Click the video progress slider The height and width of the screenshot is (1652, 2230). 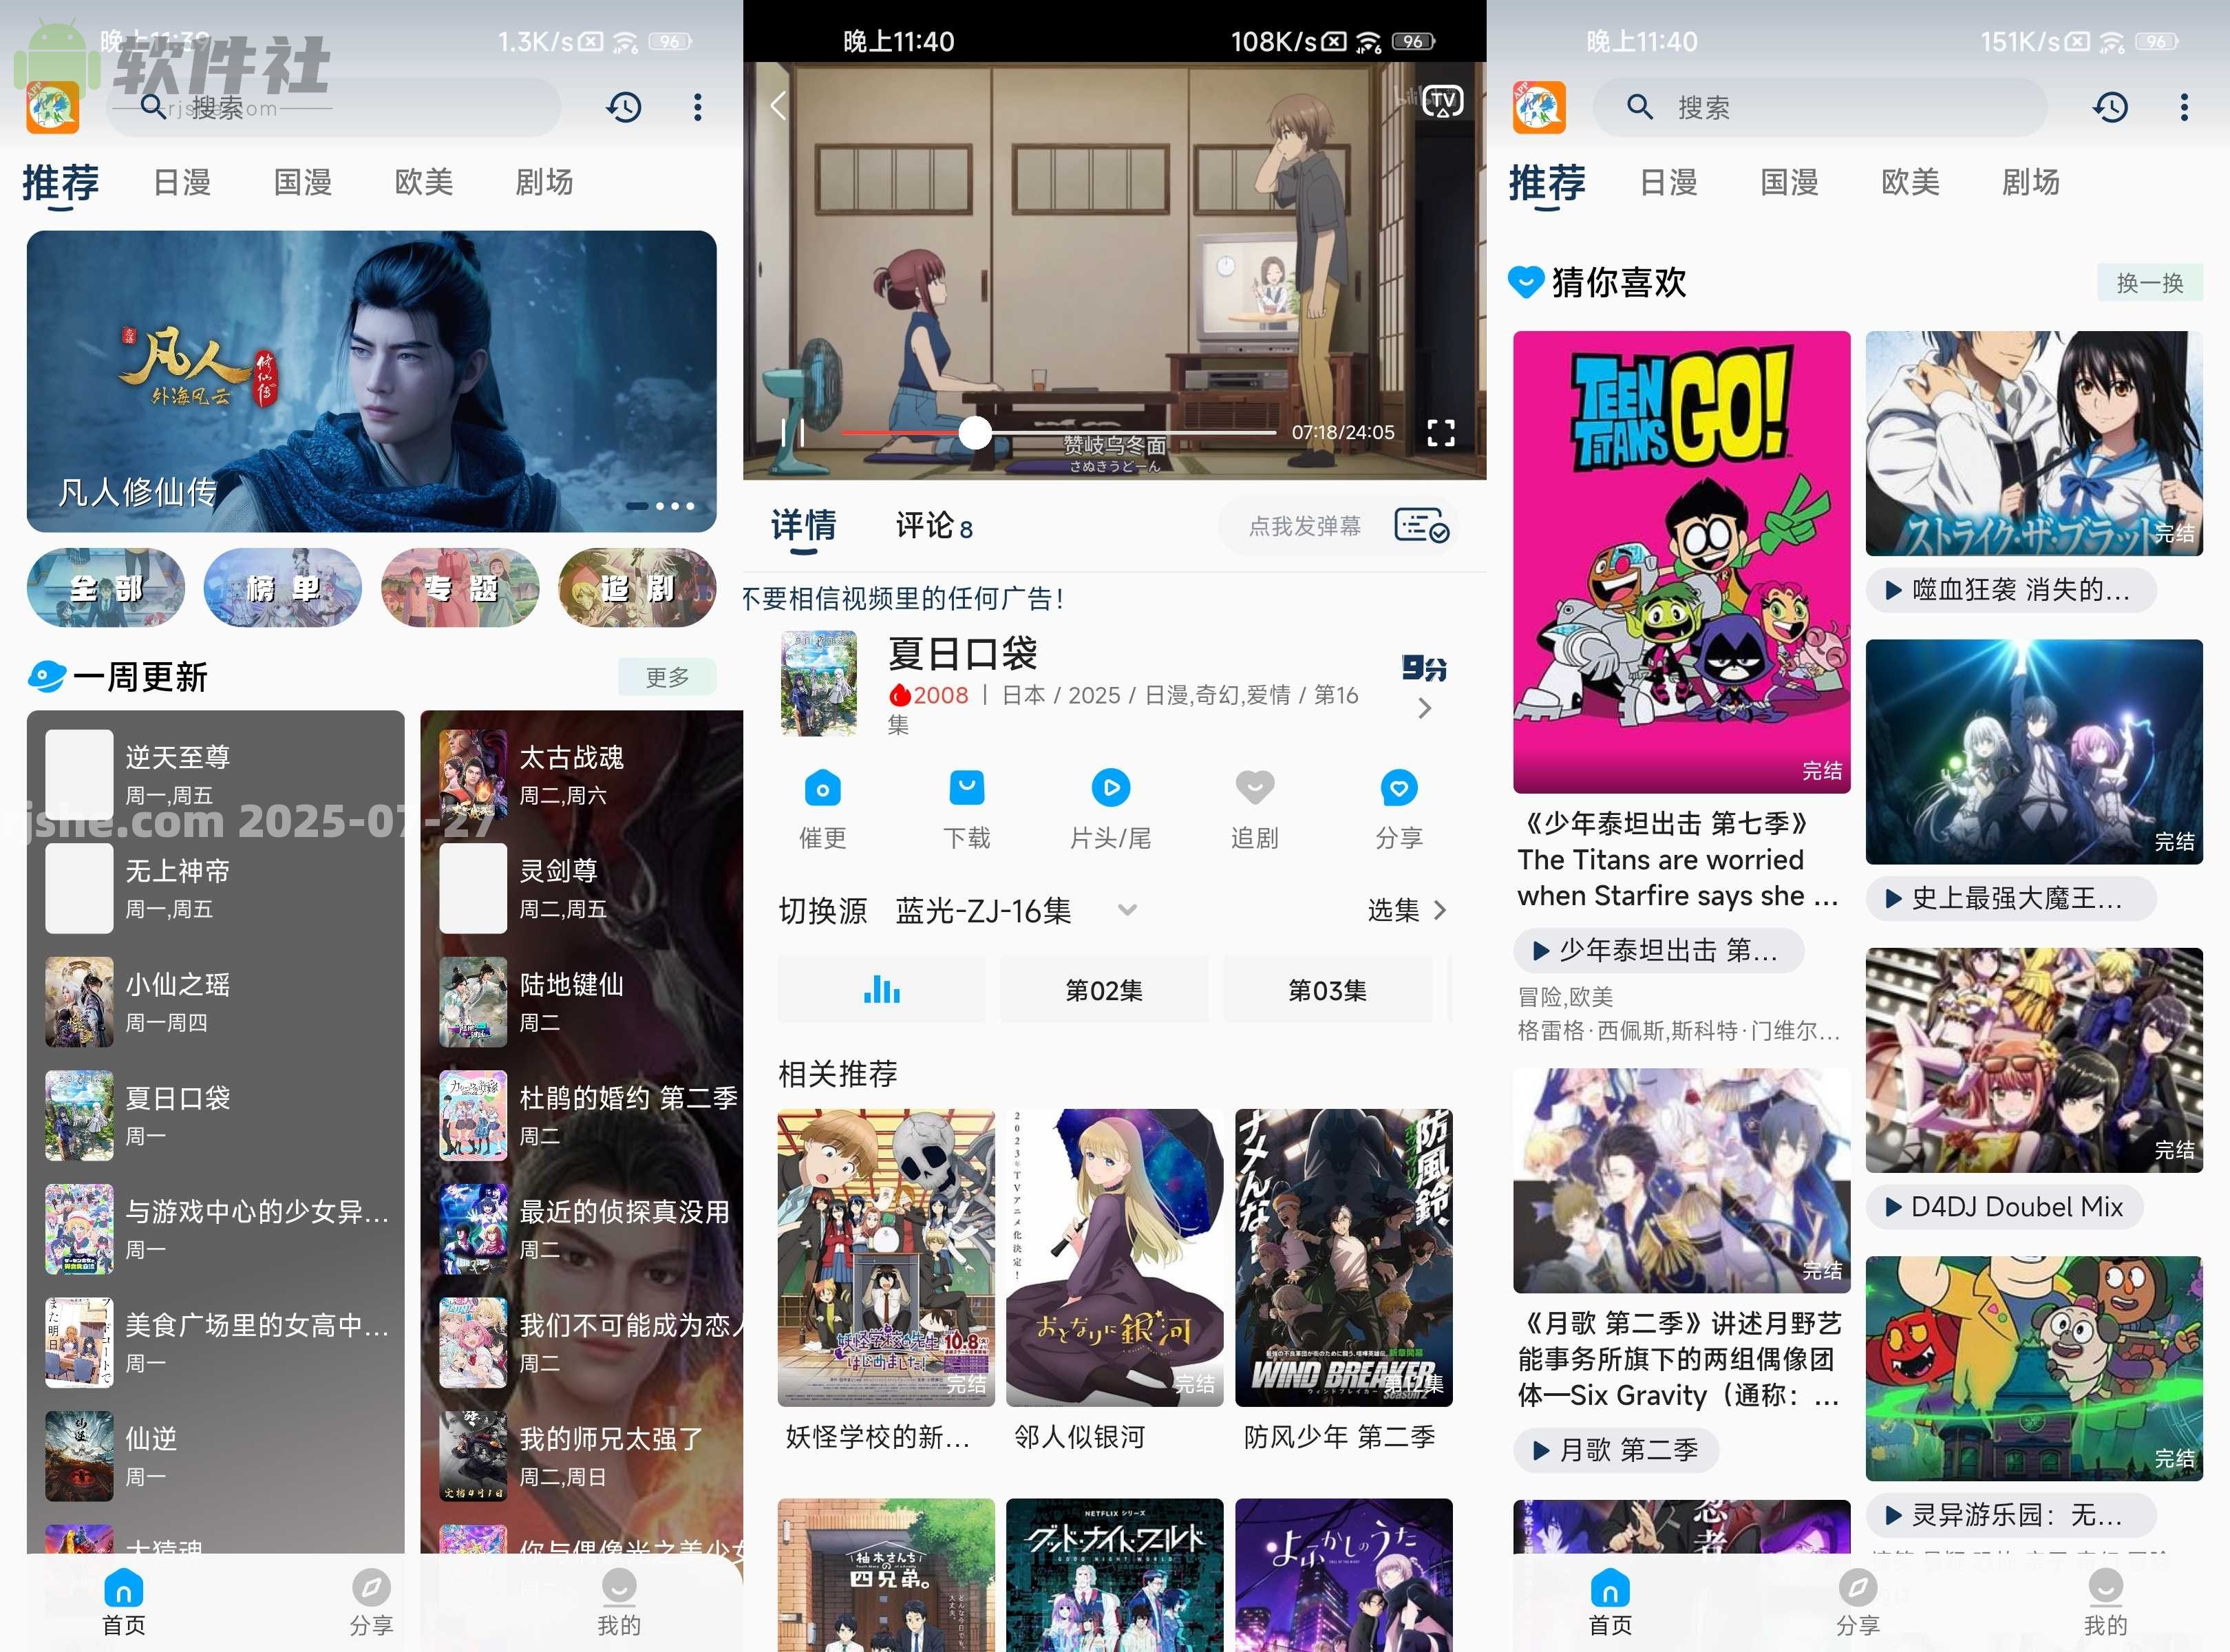point(974,432)
